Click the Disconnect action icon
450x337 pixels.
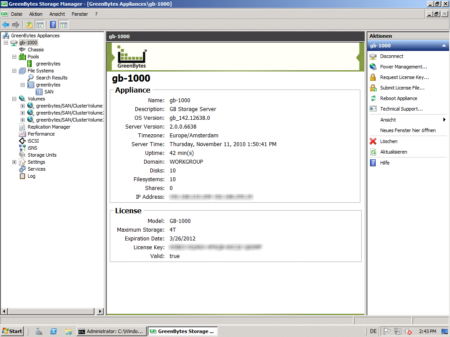373,57
